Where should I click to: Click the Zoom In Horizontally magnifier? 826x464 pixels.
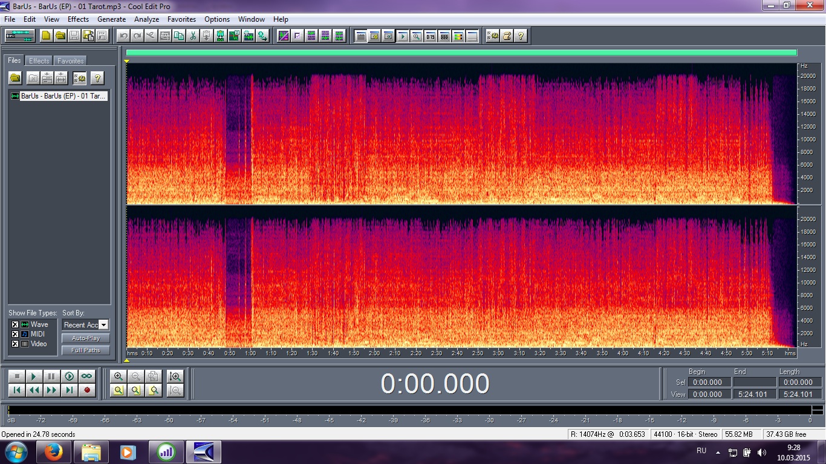pyautogui.click(x=119, y=376)
